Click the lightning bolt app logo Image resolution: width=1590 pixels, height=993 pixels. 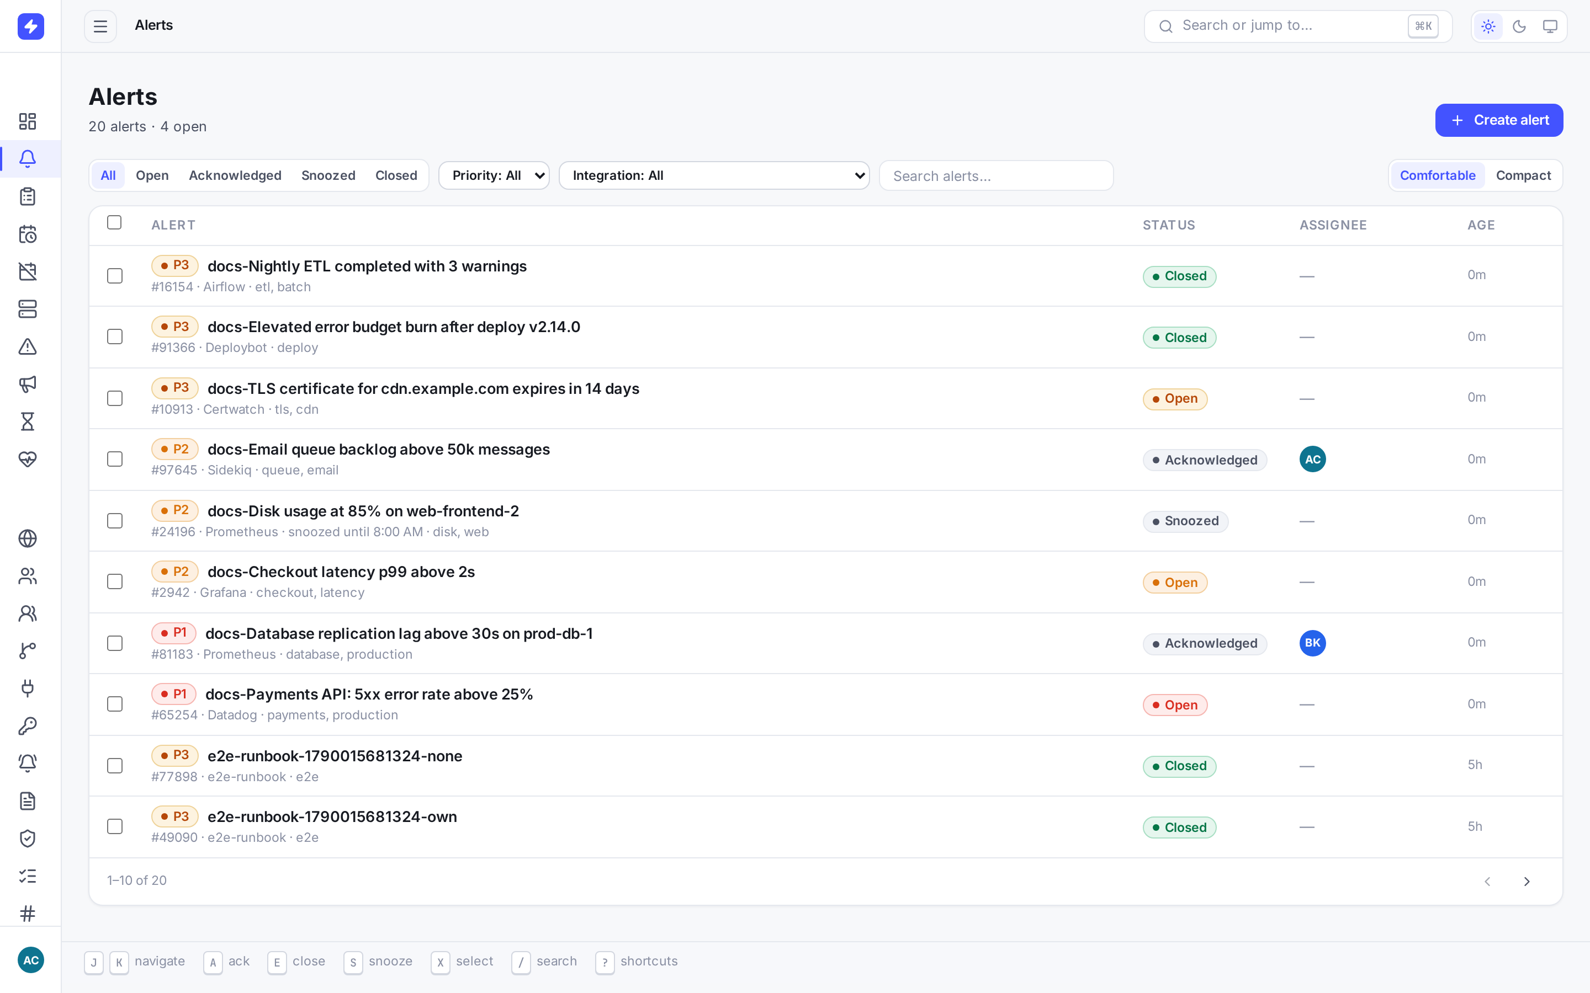pos(31,26)
